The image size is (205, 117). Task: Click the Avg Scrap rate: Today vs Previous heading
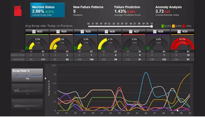click(49, 26)
